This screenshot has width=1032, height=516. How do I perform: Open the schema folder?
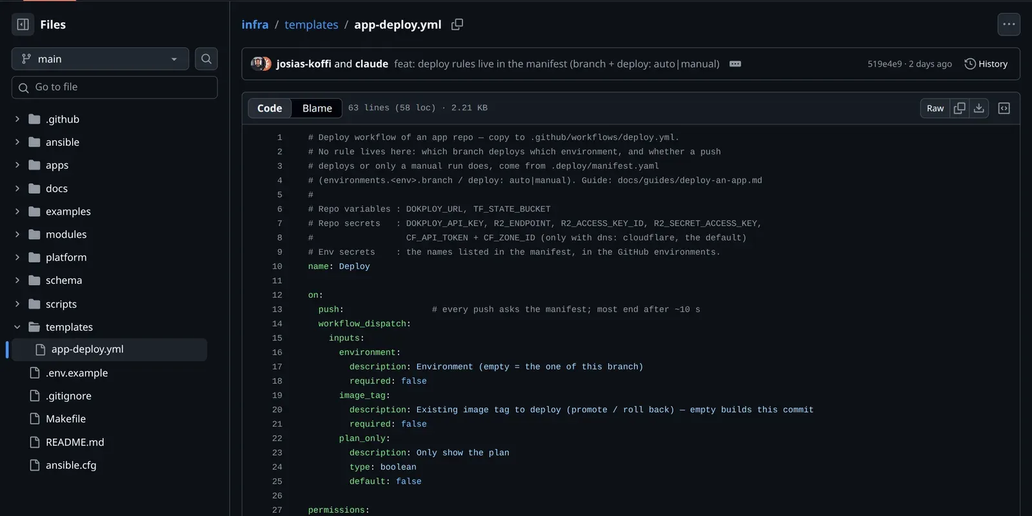tap(64, 281)
